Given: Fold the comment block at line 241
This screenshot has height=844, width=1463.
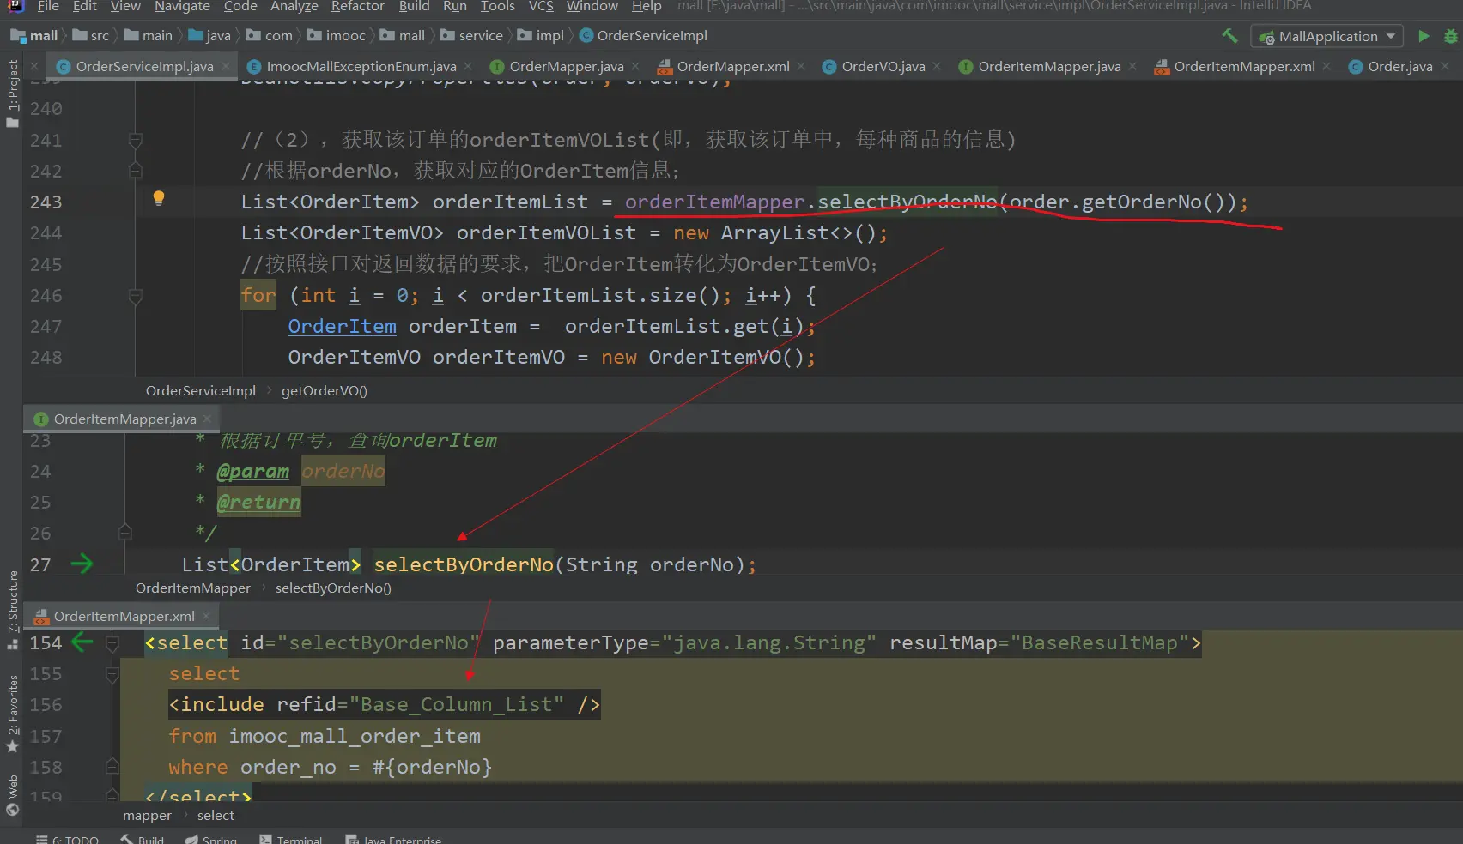Looking at the screenshot, I should coord(135,140).
